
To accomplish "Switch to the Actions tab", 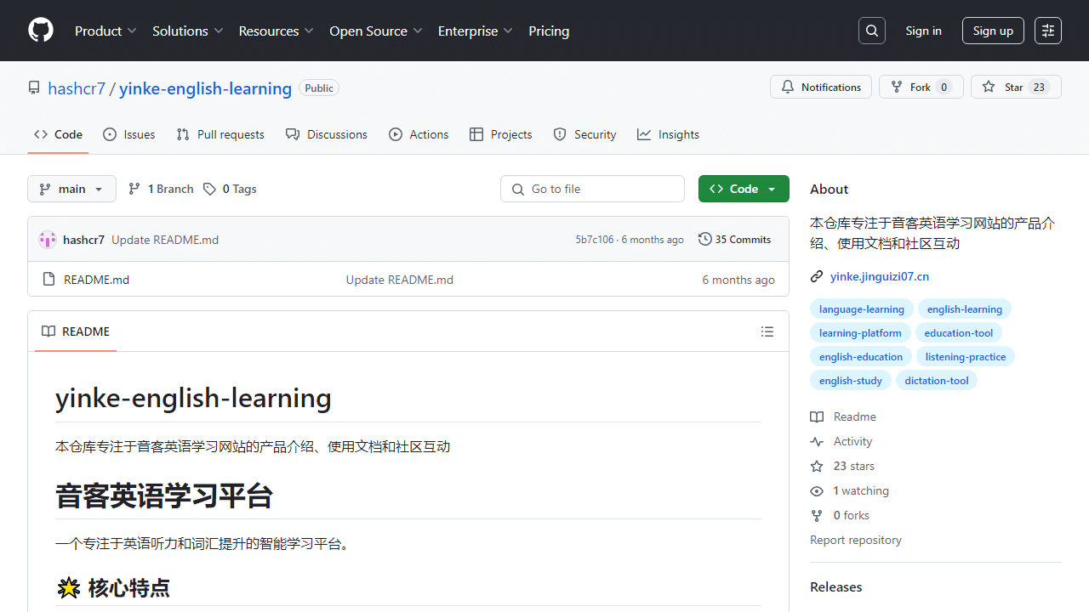I will 419,134.
